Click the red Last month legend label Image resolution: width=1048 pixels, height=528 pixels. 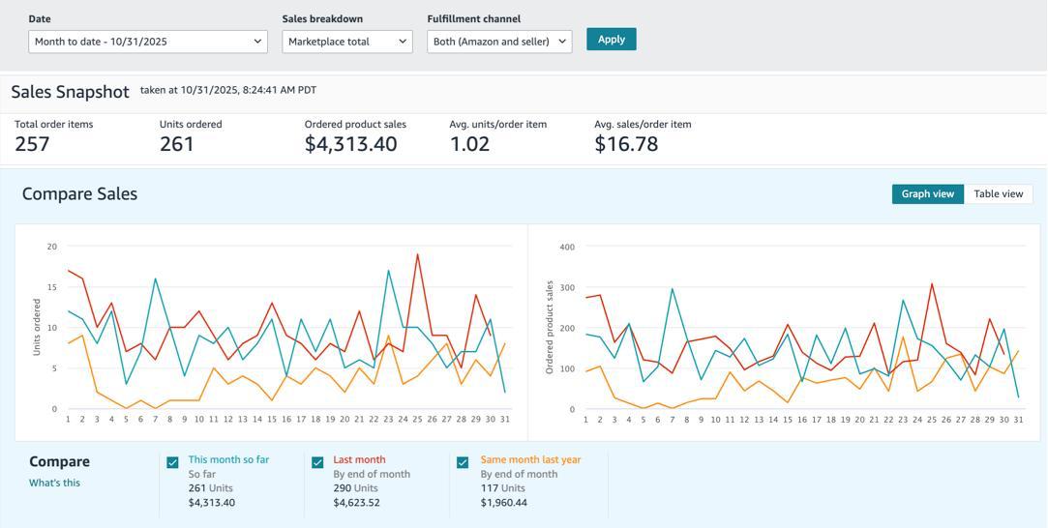[359, 460]
